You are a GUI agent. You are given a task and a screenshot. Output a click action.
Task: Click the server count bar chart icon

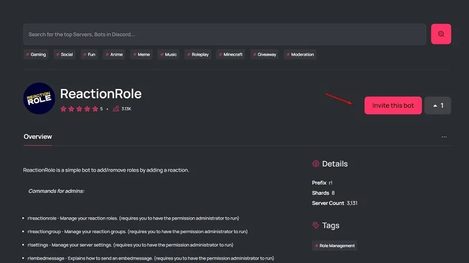115,109
